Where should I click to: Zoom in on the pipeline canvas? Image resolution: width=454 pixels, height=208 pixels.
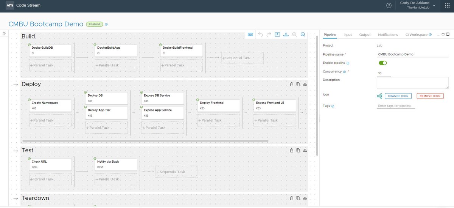(295, 35)
